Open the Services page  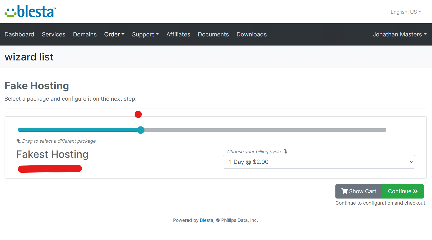(x=53, y=34)
